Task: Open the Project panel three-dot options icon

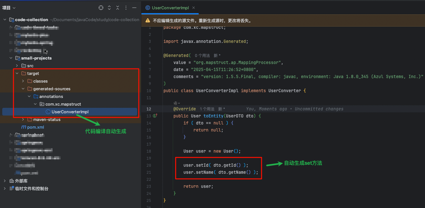Action: (126, 7)
